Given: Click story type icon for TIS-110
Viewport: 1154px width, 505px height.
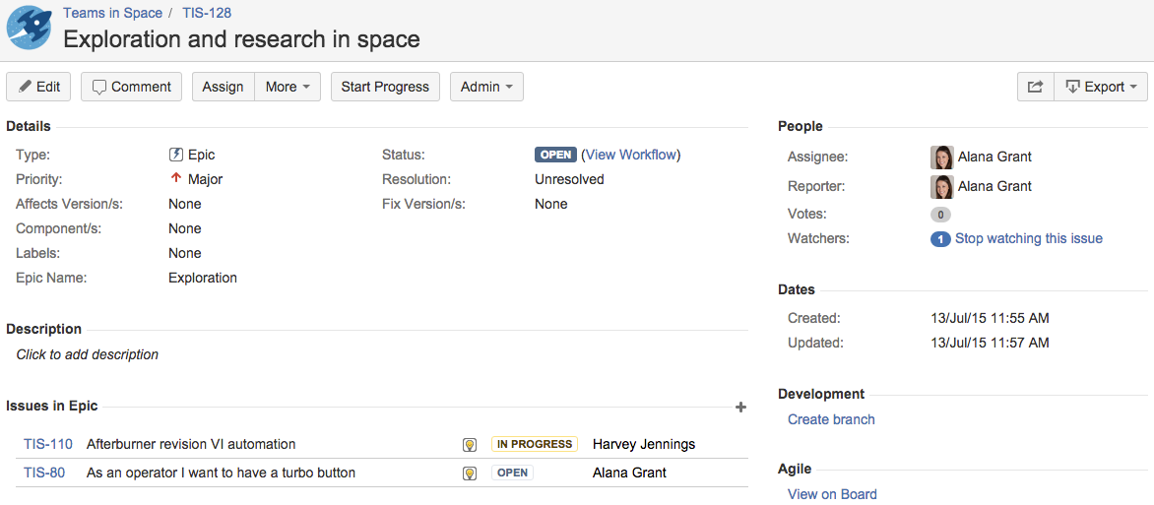Looking at the screenshot, I should click(x=468, y=445).
